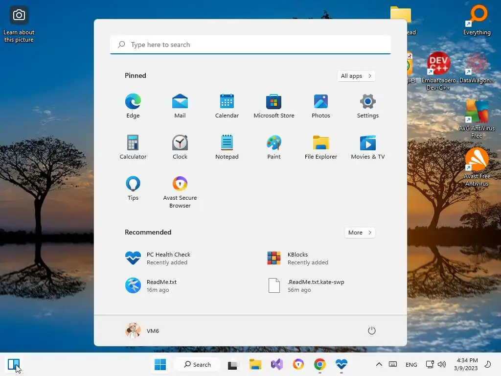Switch to PC Health Check on taskbar
The width and height of the screenshot is (501, 376).
pos(341,364)
